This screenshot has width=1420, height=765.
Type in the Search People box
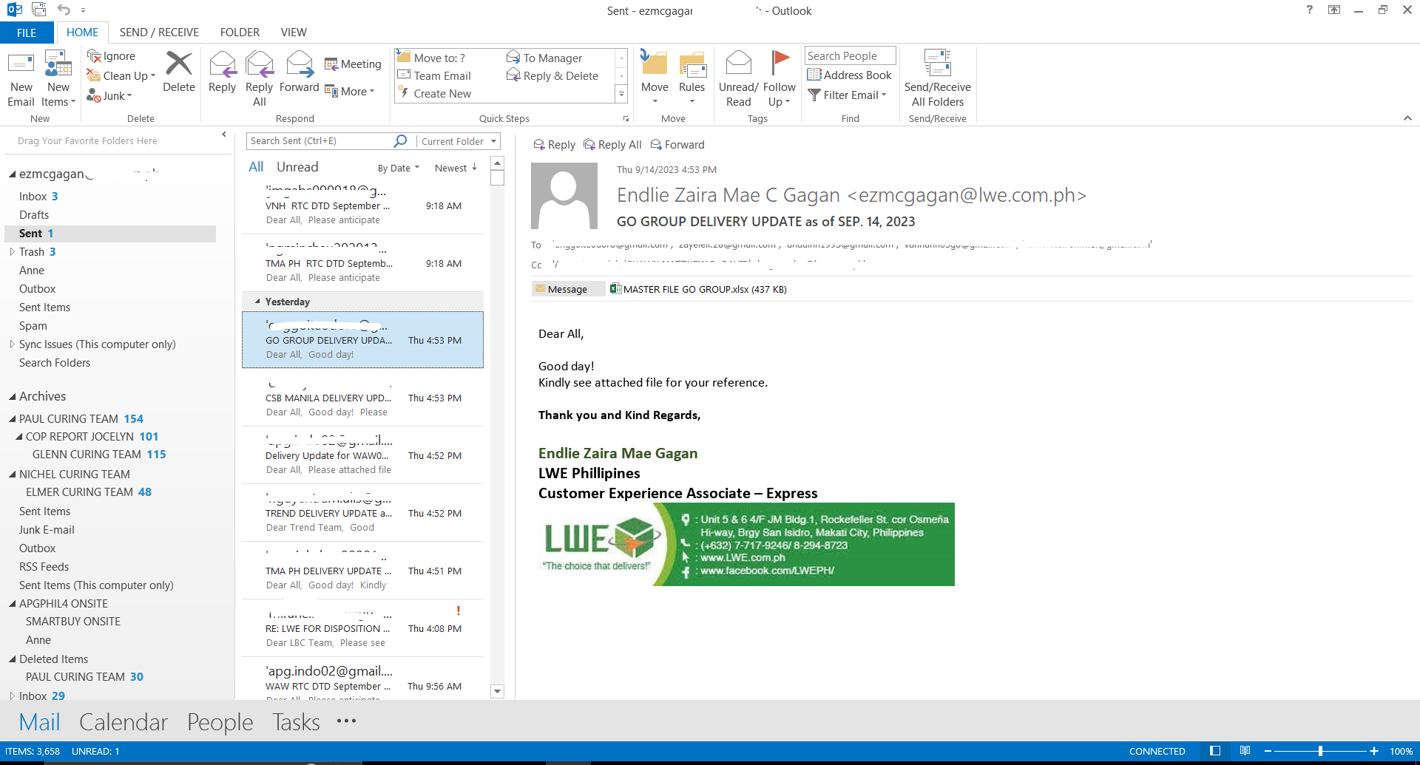click(x=850, y=55)
